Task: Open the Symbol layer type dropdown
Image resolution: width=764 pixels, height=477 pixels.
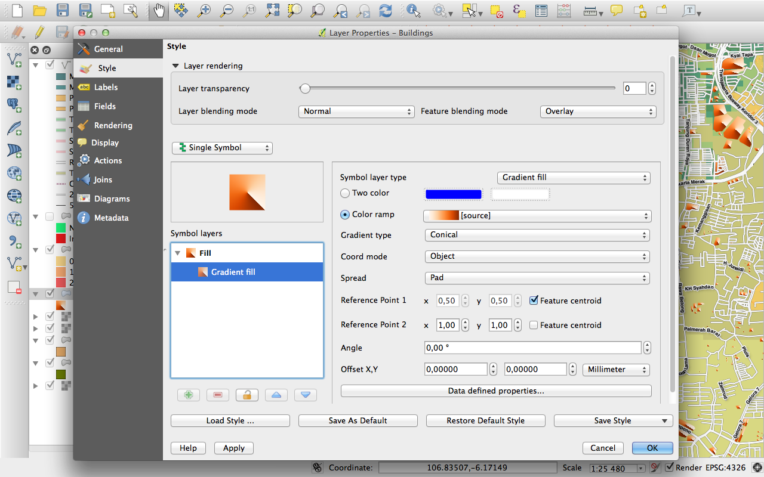Action: (574, 178)
